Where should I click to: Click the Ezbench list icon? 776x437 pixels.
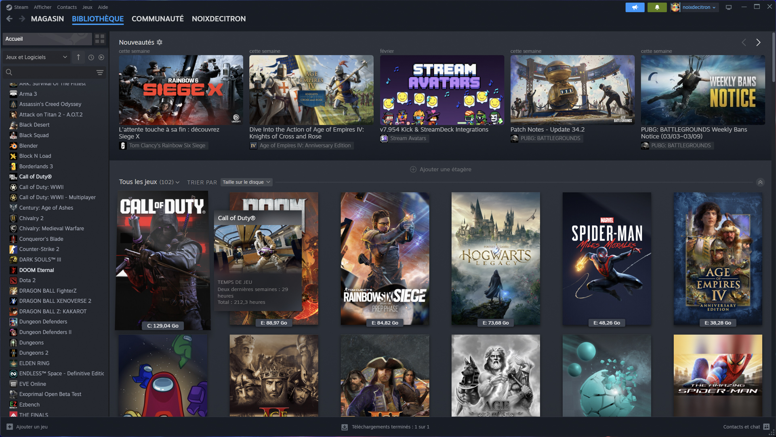pos(13,404)
